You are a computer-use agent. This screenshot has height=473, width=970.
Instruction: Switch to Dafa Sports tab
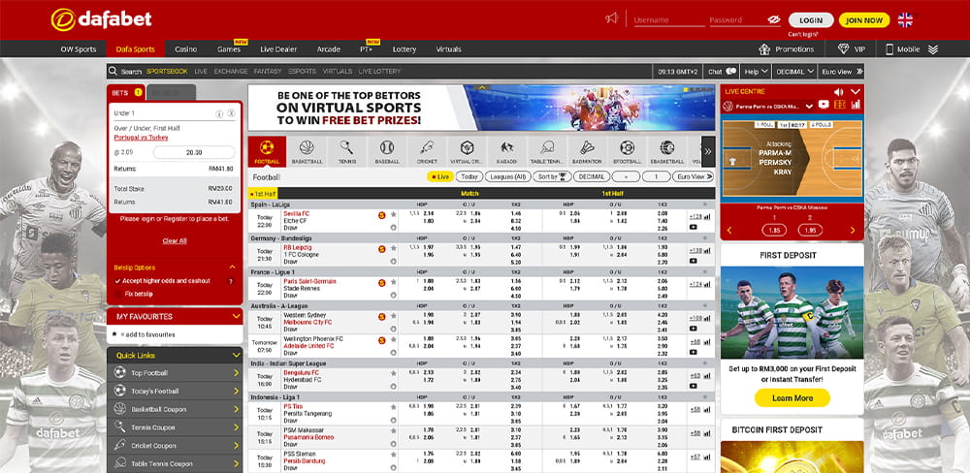tap(136, 48)
